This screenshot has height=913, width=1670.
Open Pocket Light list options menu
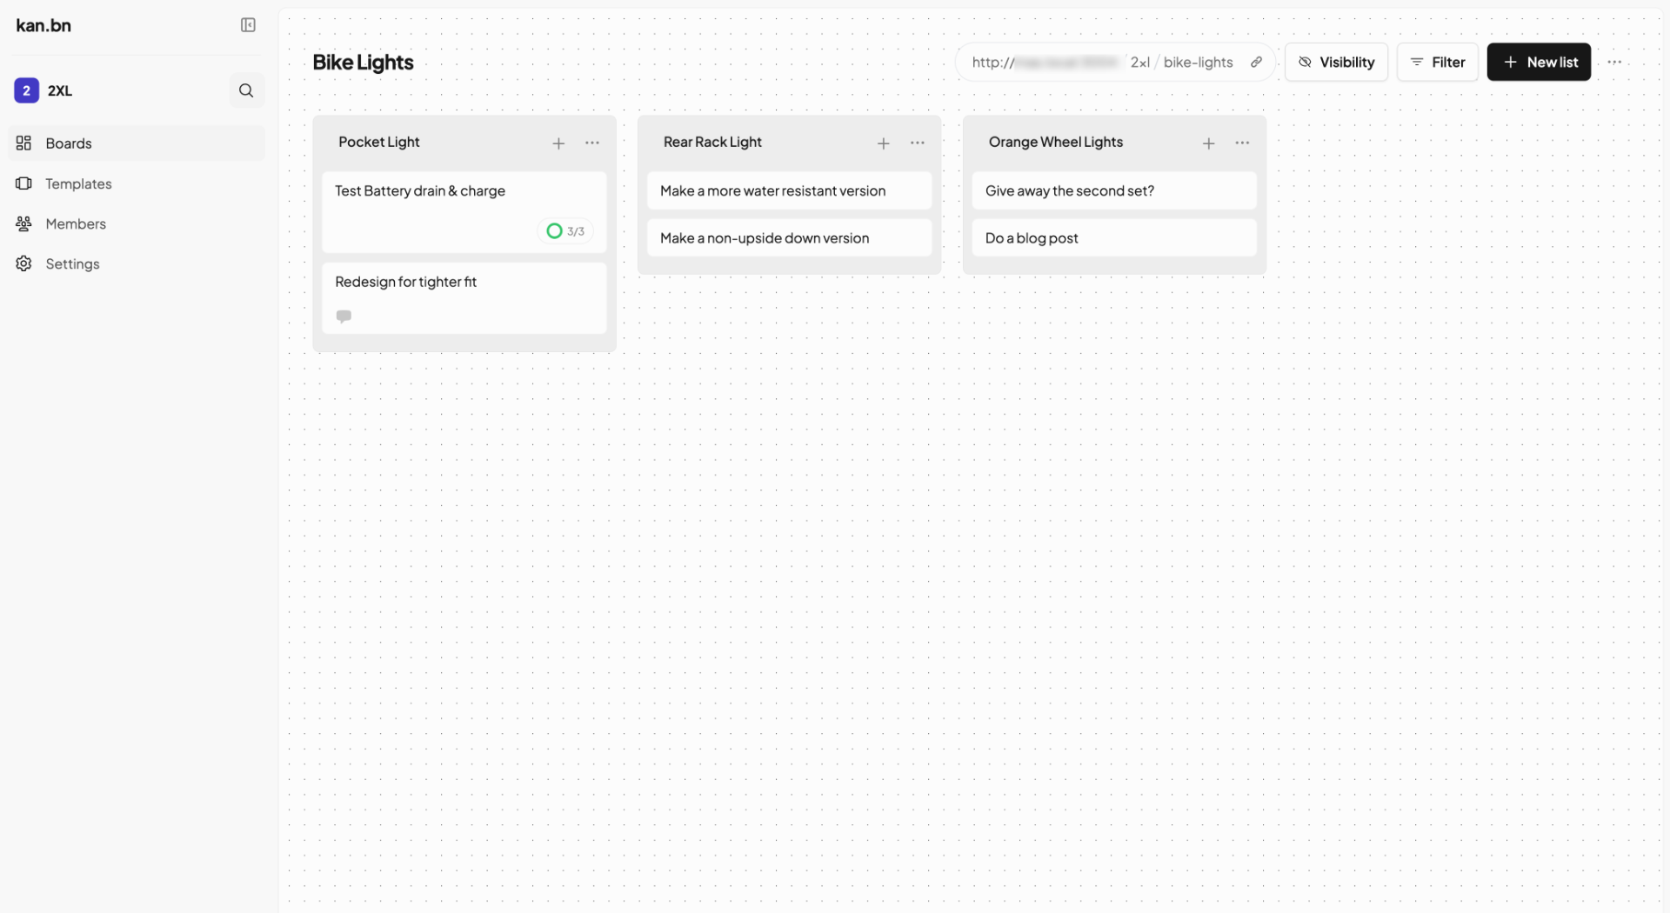click(592, 143)
